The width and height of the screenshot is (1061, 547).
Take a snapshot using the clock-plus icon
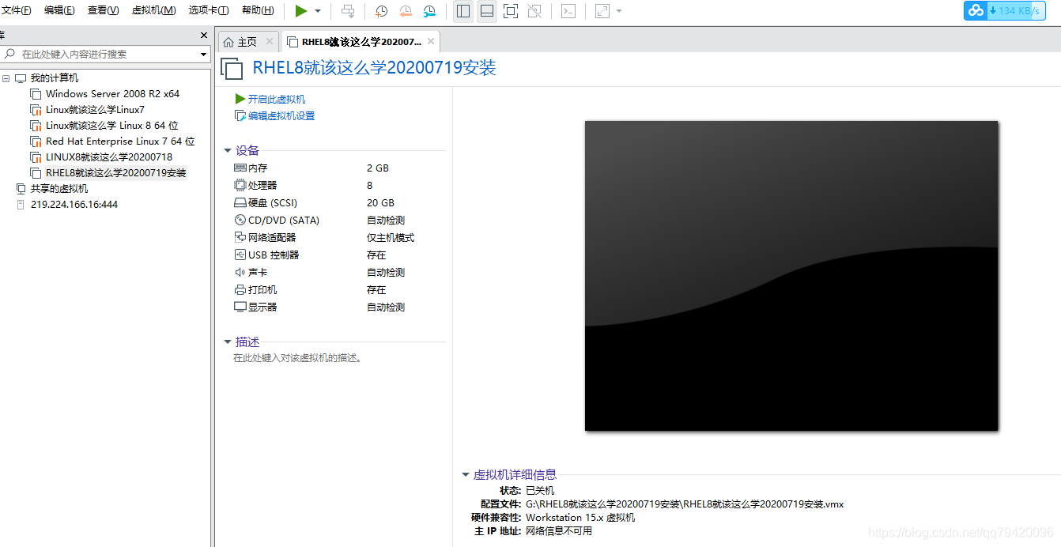(x=381, y=12)
